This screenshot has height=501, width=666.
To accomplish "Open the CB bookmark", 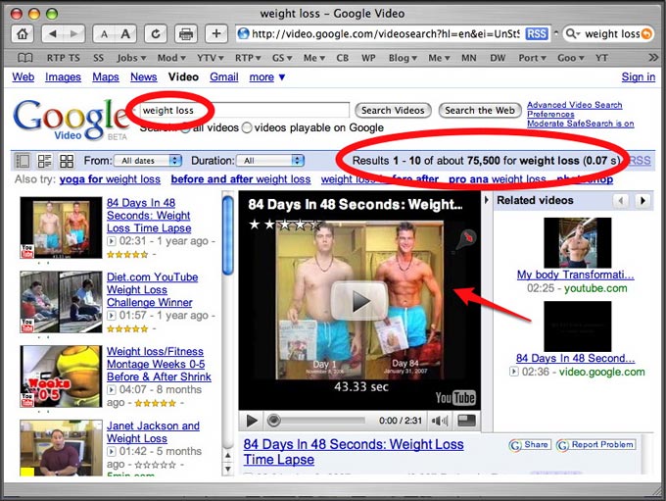I will coord(343,58).
